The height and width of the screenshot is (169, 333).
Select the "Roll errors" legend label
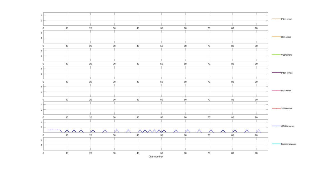coord(286,37)
